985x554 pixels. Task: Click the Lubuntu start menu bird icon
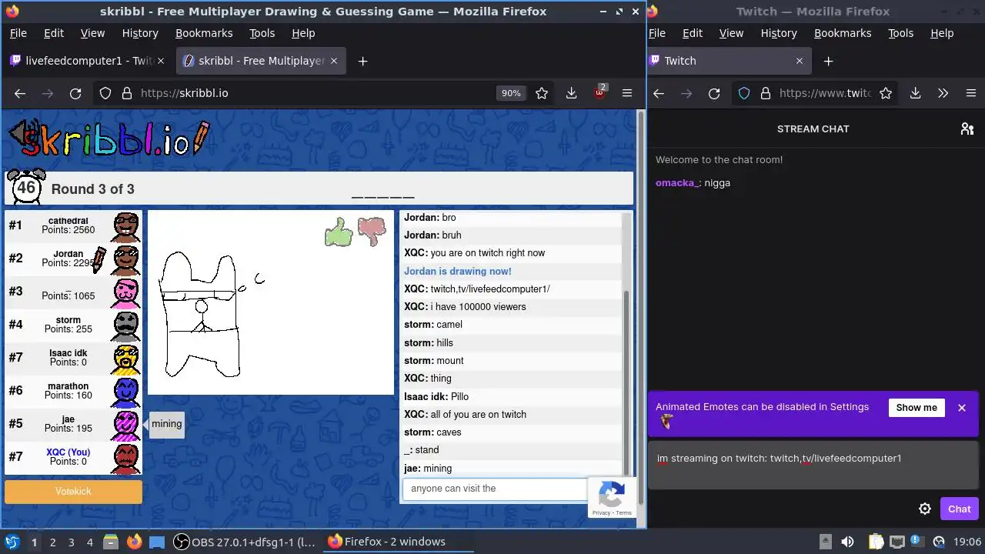click(12, 542)
